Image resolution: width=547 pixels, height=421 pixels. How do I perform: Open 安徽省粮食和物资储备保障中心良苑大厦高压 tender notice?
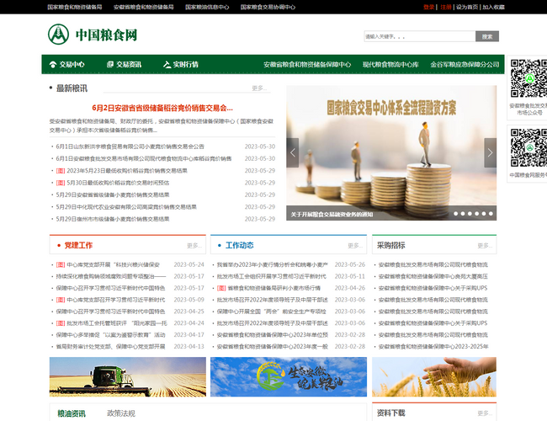pyautogui.click(x=433, y=276)
